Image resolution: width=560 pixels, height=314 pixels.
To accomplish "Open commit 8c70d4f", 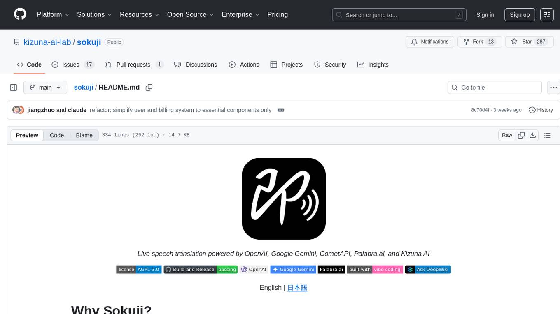I will pyautogui.click(x=480, y=110).
